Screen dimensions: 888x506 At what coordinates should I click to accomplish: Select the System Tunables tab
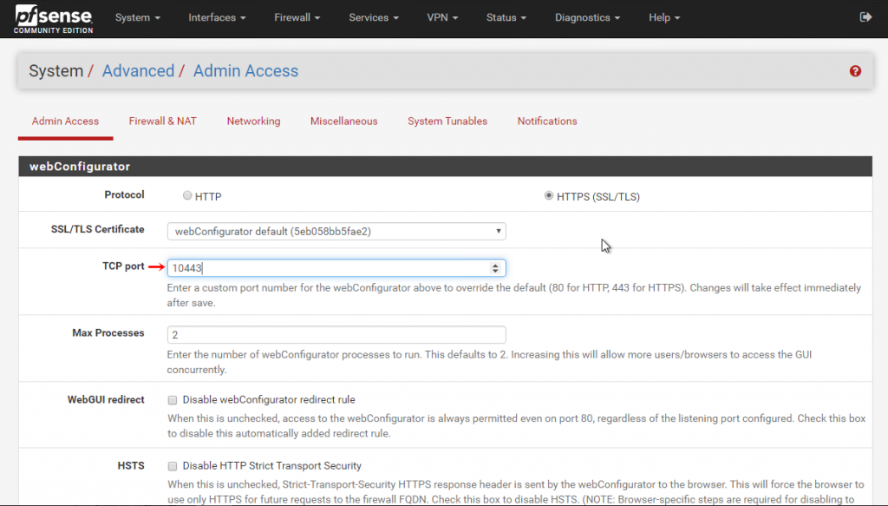(447, 121)
